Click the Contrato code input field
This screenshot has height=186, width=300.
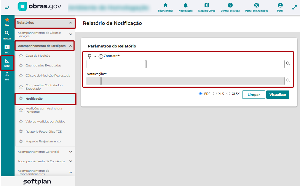pyautogui.click(x=116, y=64)
